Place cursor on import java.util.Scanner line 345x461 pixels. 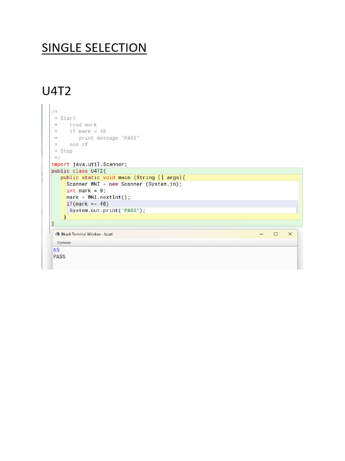(x=89, y=164)
